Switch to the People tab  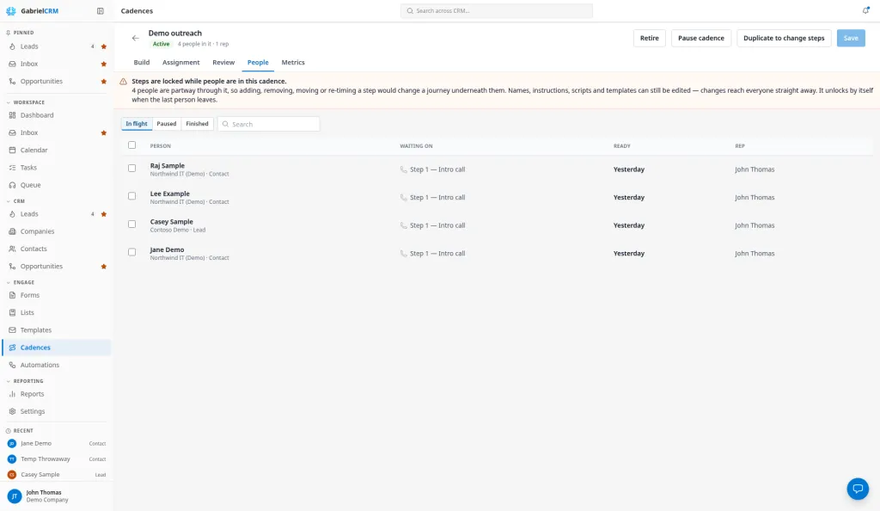pos(258,62)
